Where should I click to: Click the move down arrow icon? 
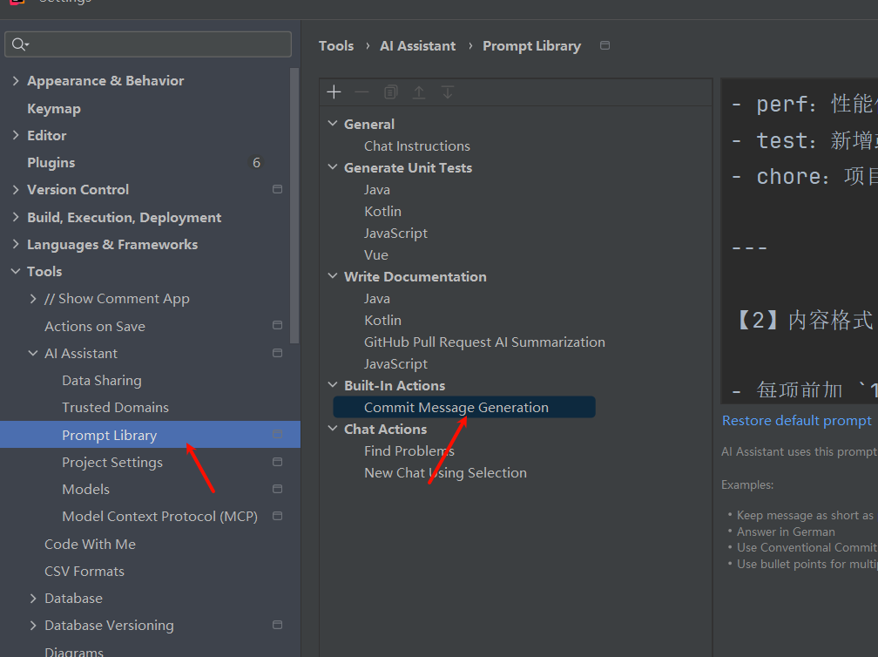pyautogui.click(x=448, y=91)
